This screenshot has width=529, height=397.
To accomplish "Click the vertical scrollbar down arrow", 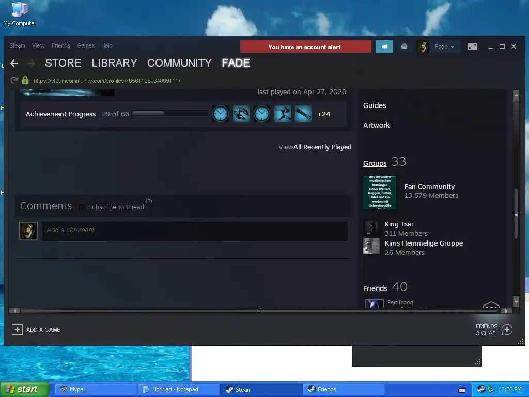I will click(x=516, y=301).
